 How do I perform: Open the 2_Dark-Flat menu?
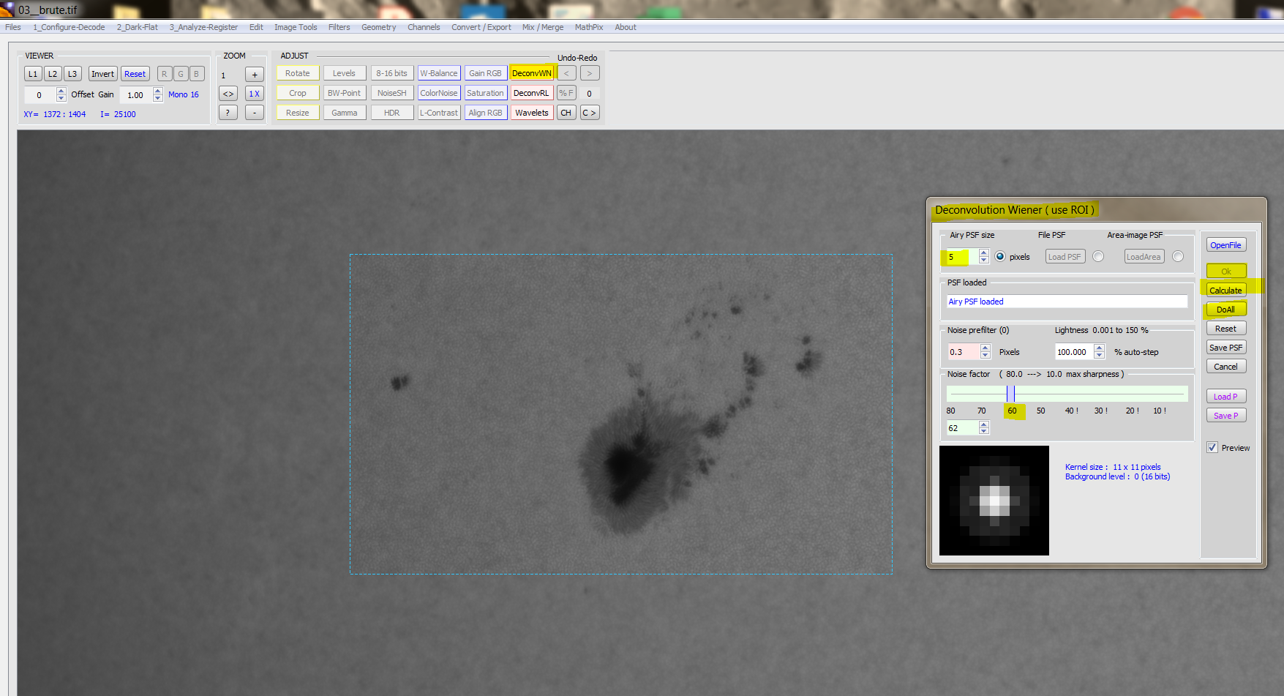click(138, 27)
